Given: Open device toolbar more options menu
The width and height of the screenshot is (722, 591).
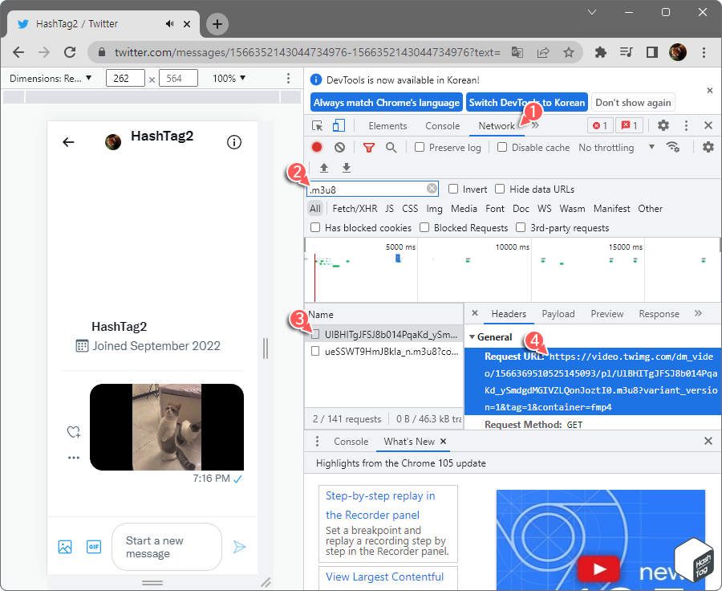Looking at the screenshot, I should 288,79.
